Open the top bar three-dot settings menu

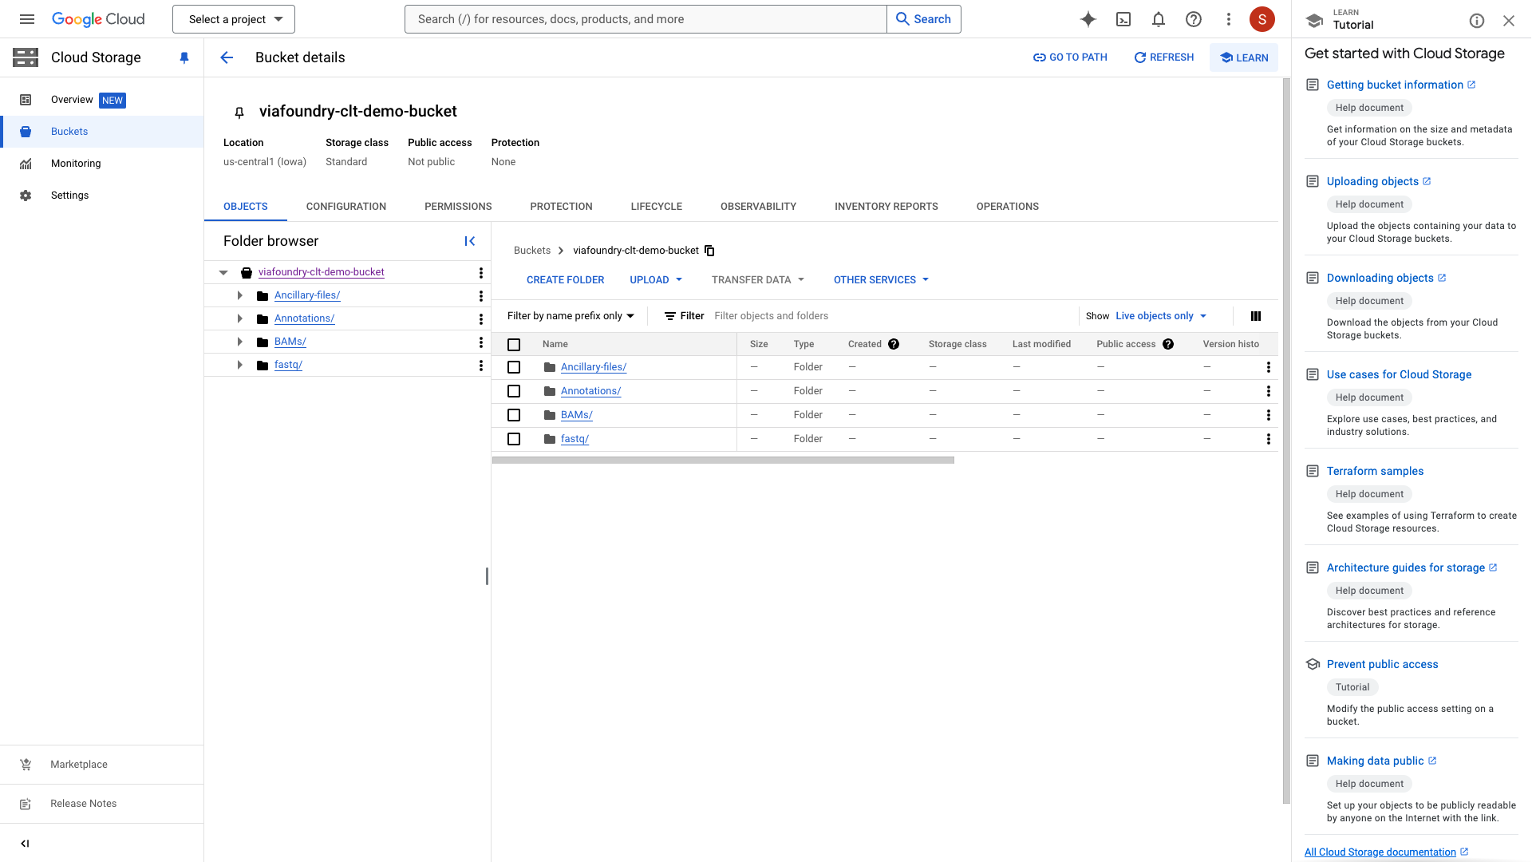point(1228,19)
